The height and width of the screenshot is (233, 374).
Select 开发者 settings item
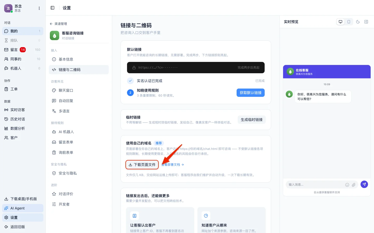click(79, 204)
